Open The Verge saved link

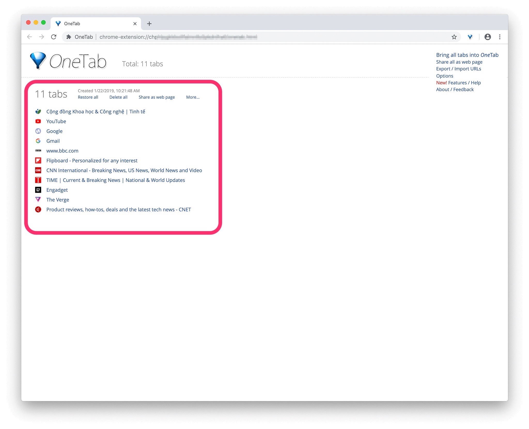(58, 200)
